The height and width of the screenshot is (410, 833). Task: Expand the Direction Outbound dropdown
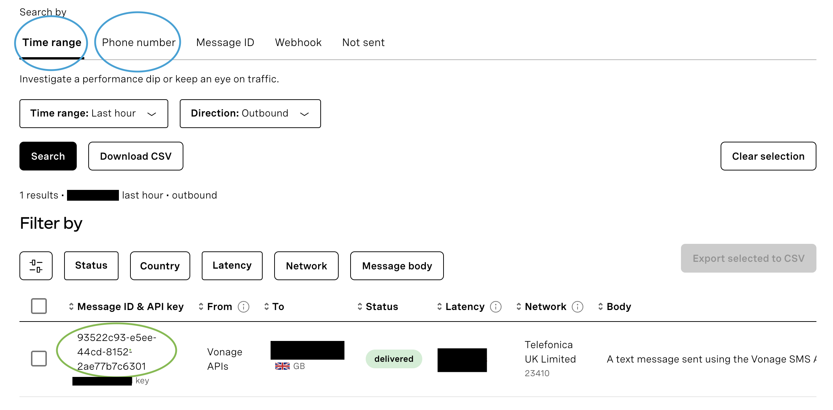click(250, 114)
